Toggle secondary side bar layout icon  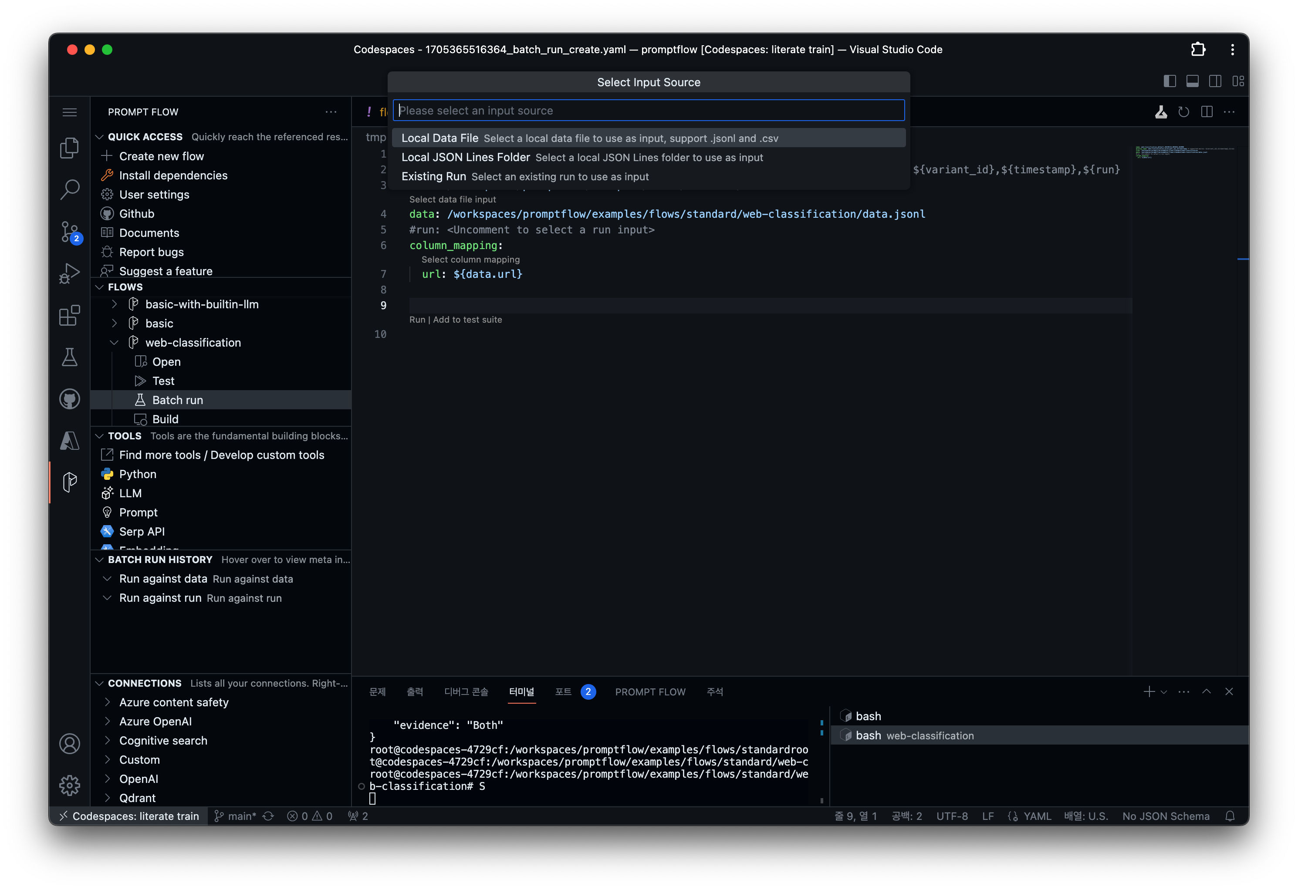(1215, 81)
